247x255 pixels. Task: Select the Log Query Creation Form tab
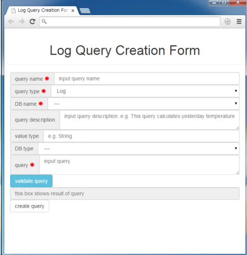pos(43,11)
